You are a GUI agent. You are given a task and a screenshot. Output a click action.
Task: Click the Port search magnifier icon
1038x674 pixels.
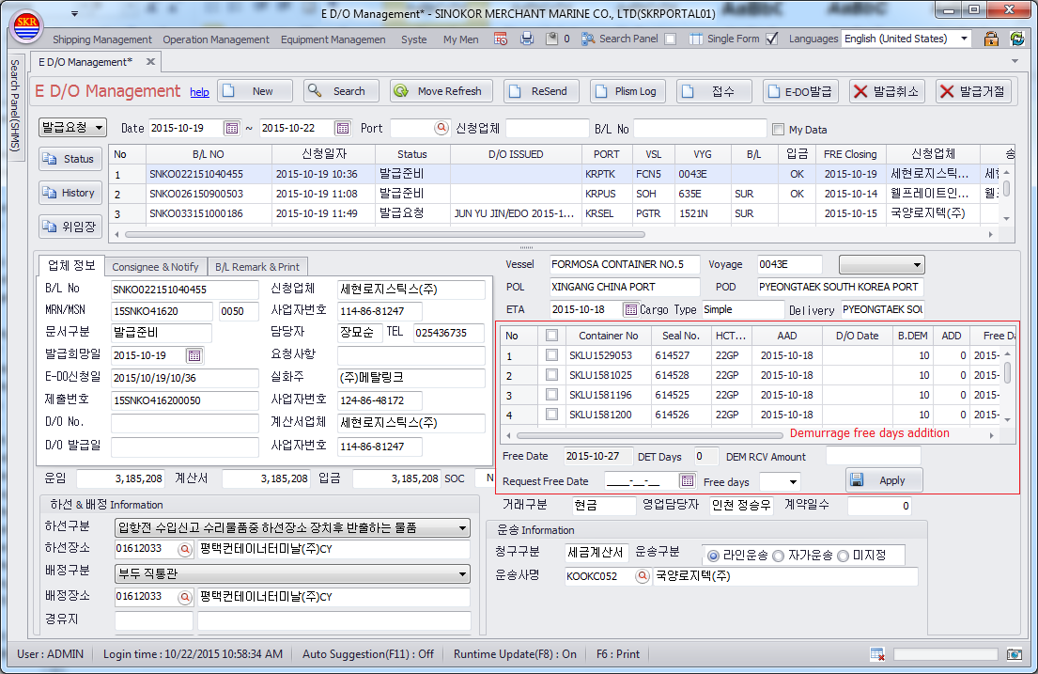pos(442,128)
